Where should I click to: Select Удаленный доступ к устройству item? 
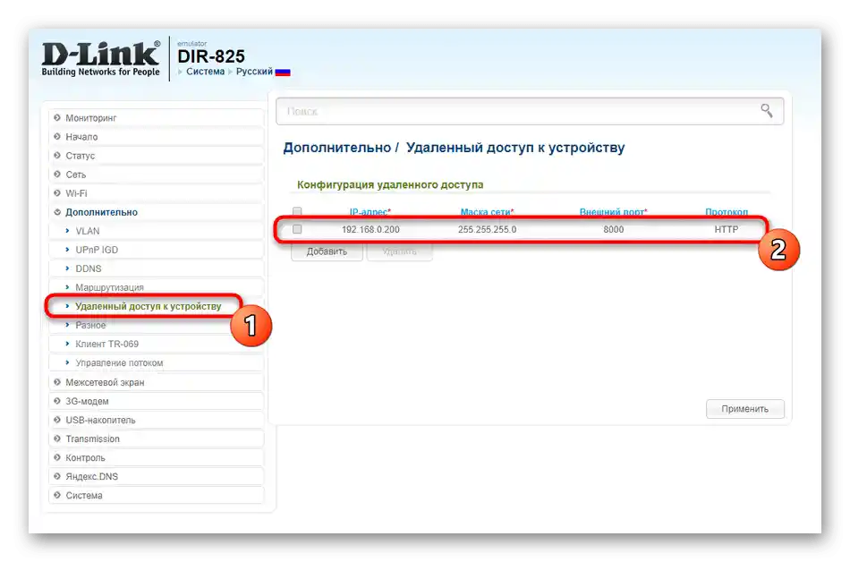click(148, 306)
